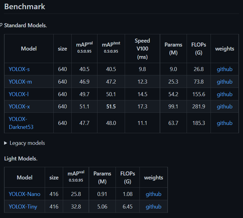Select YOLOX-Darknet53 mAP test value 48.0
243x218 pixels.
tap(111, 123)
